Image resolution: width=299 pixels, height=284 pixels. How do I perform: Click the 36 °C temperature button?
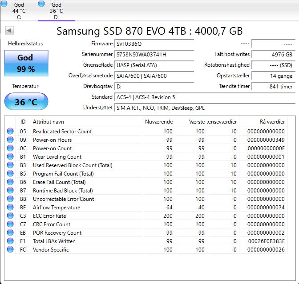(26, 102)
